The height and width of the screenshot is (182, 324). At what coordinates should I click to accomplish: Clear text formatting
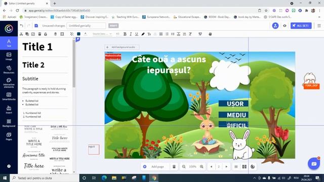[x=190, y=34]
